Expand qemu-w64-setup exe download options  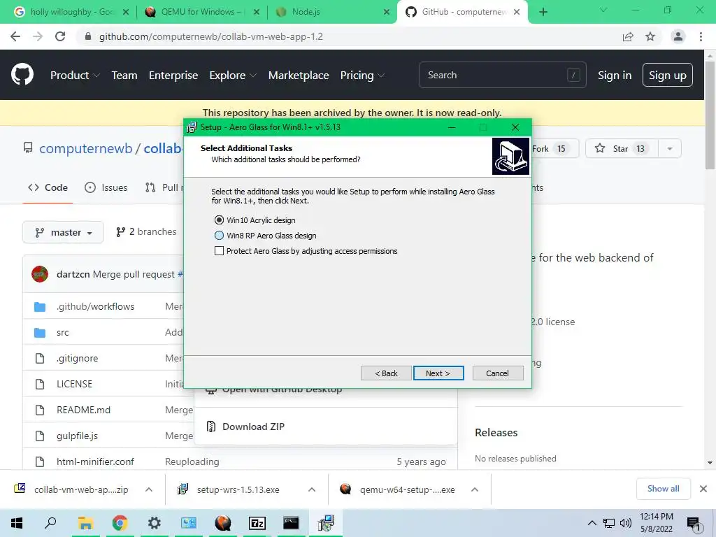(x=475, y=489)
